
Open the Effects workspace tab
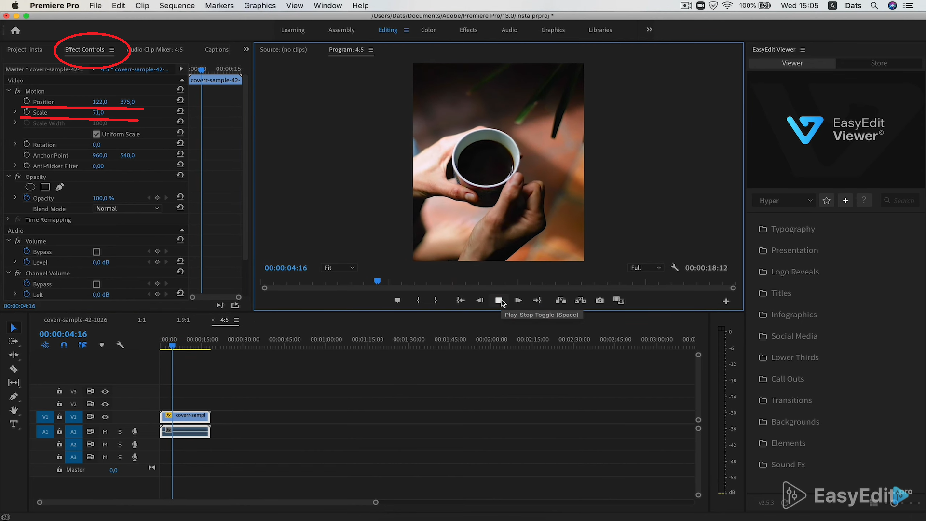coord(468,30)
